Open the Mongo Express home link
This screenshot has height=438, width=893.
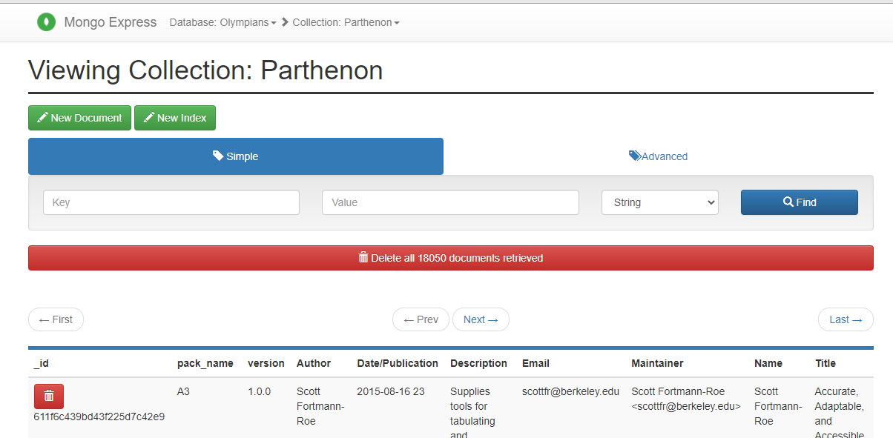[x=111, y=22]
